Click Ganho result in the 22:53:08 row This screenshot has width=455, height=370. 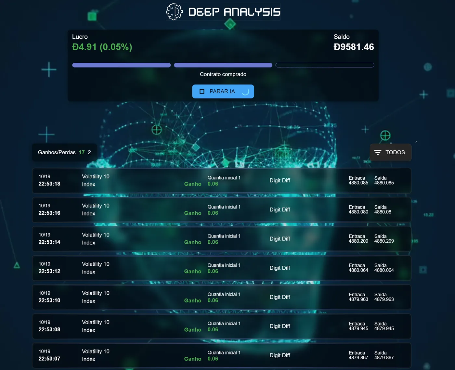pos(193,330)
